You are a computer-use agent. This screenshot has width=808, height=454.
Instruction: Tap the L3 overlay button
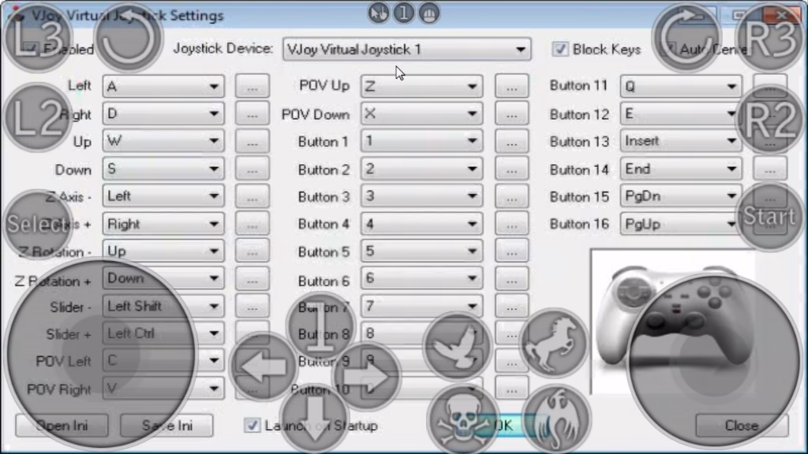37,37
